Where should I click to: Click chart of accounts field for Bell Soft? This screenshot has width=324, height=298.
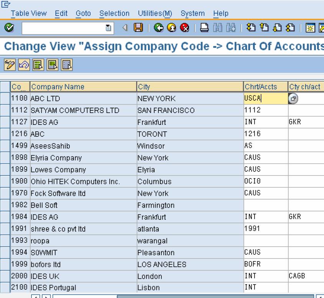[265, 205]
